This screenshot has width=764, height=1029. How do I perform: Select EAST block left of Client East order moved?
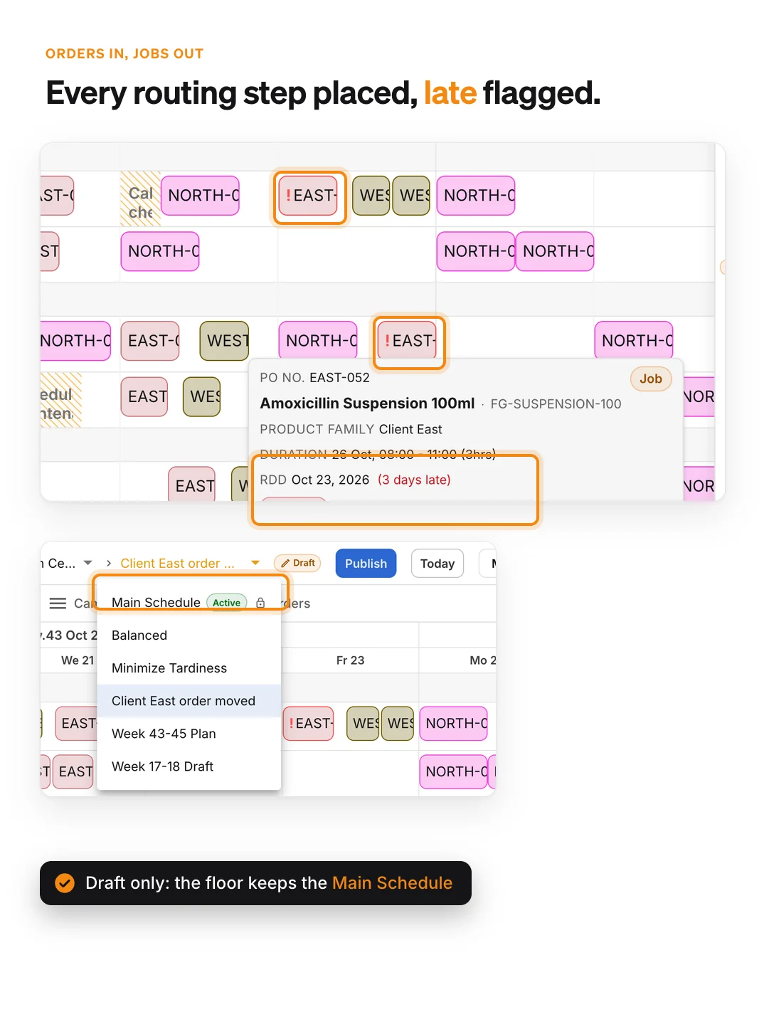click(x=76, y=724)
